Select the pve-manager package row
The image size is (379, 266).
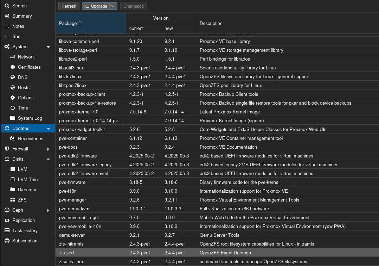point(217,200)
